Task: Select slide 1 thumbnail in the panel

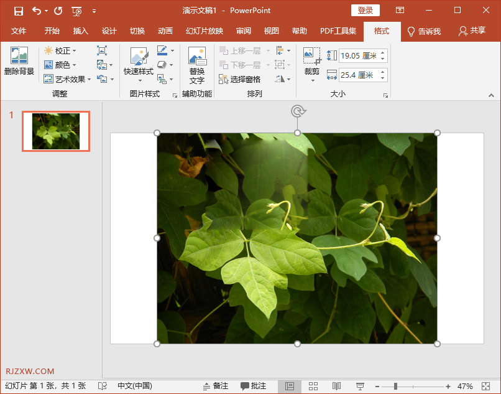Action: click(56, 131)
